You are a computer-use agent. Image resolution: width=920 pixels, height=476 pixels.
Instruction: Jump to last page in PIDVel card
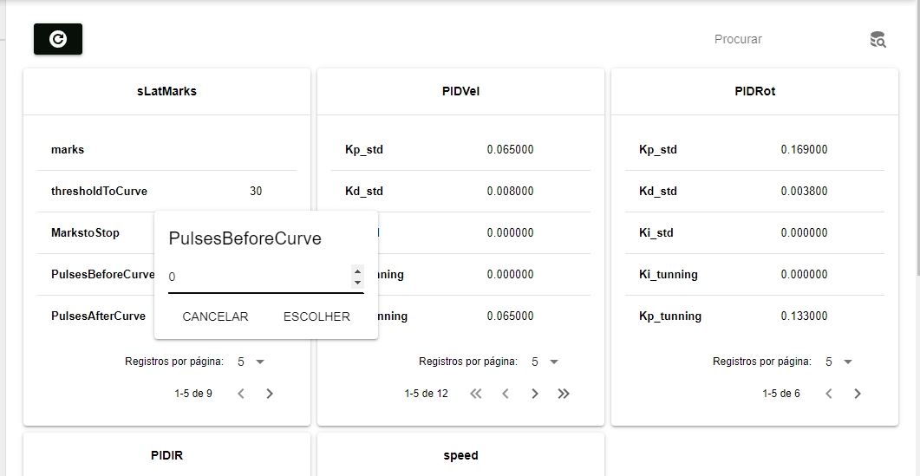(564, 394)
